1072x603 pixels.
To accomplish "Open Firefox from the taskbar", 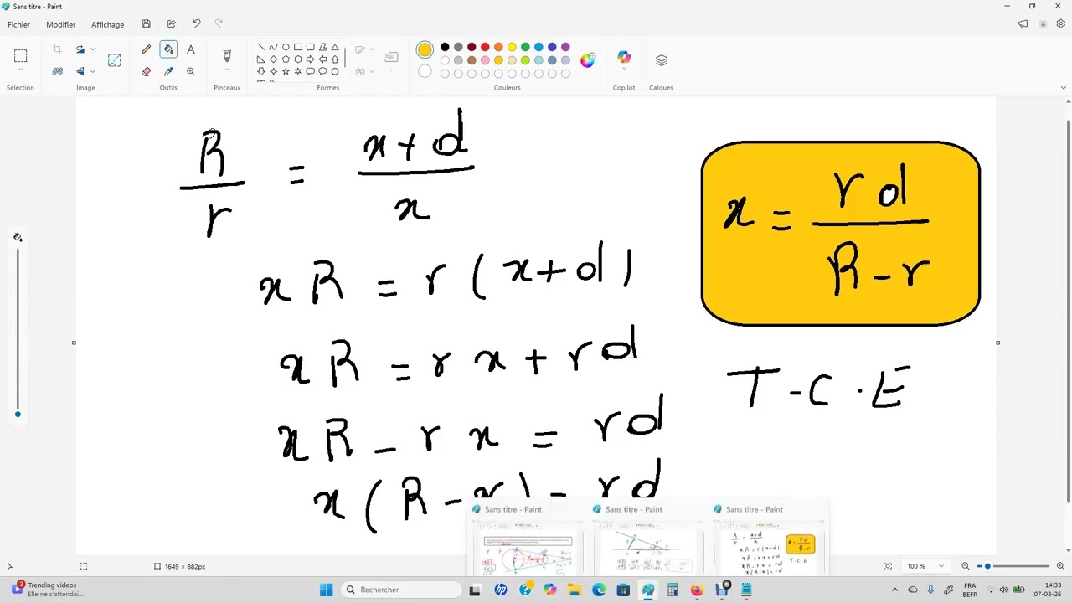I will (697, 590).
